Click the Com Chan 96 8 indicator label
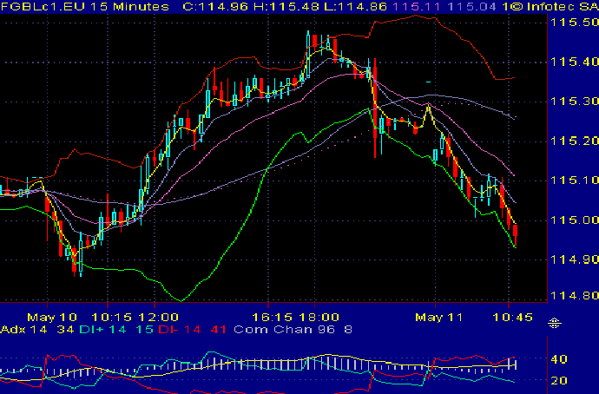The width and height of the screenshot is (599, 394). point(293,329)
